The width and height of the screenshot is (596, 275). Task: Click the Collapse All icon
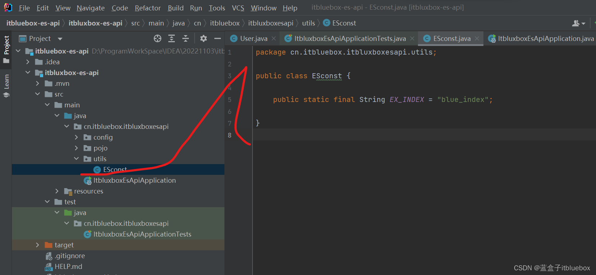click(186, 38)
